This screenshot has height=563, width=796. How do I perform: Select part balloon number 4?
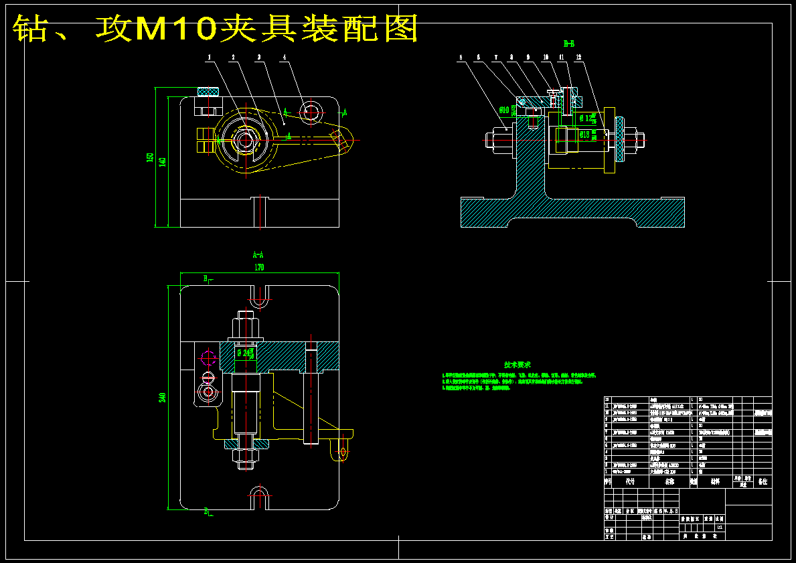pos(285,58)
